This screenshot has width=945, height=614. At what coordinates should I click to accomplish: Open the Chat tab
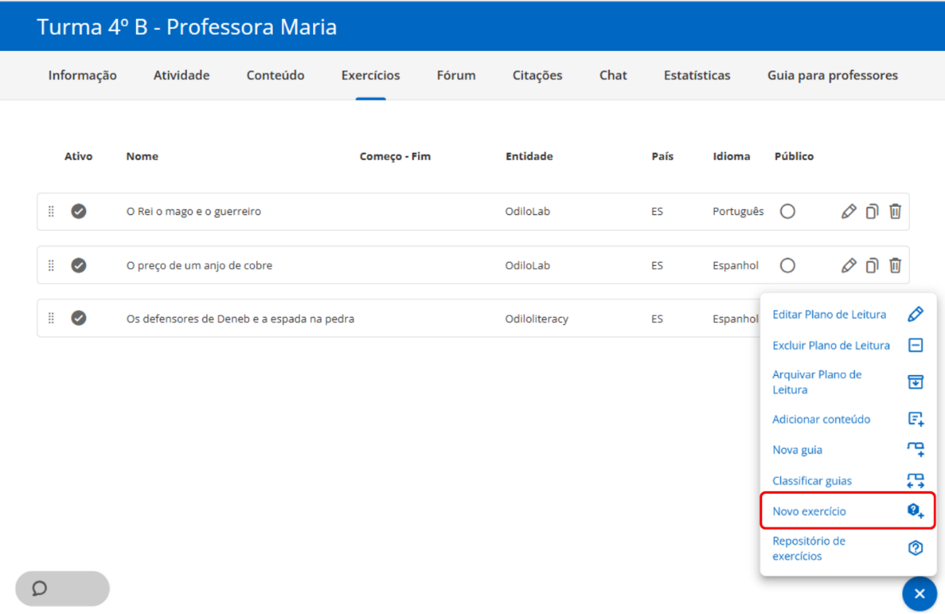click(613, 75)
